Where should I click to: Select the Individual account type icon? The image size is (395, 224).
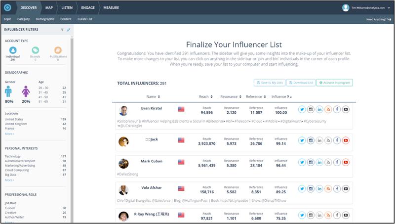coord(13,50)
